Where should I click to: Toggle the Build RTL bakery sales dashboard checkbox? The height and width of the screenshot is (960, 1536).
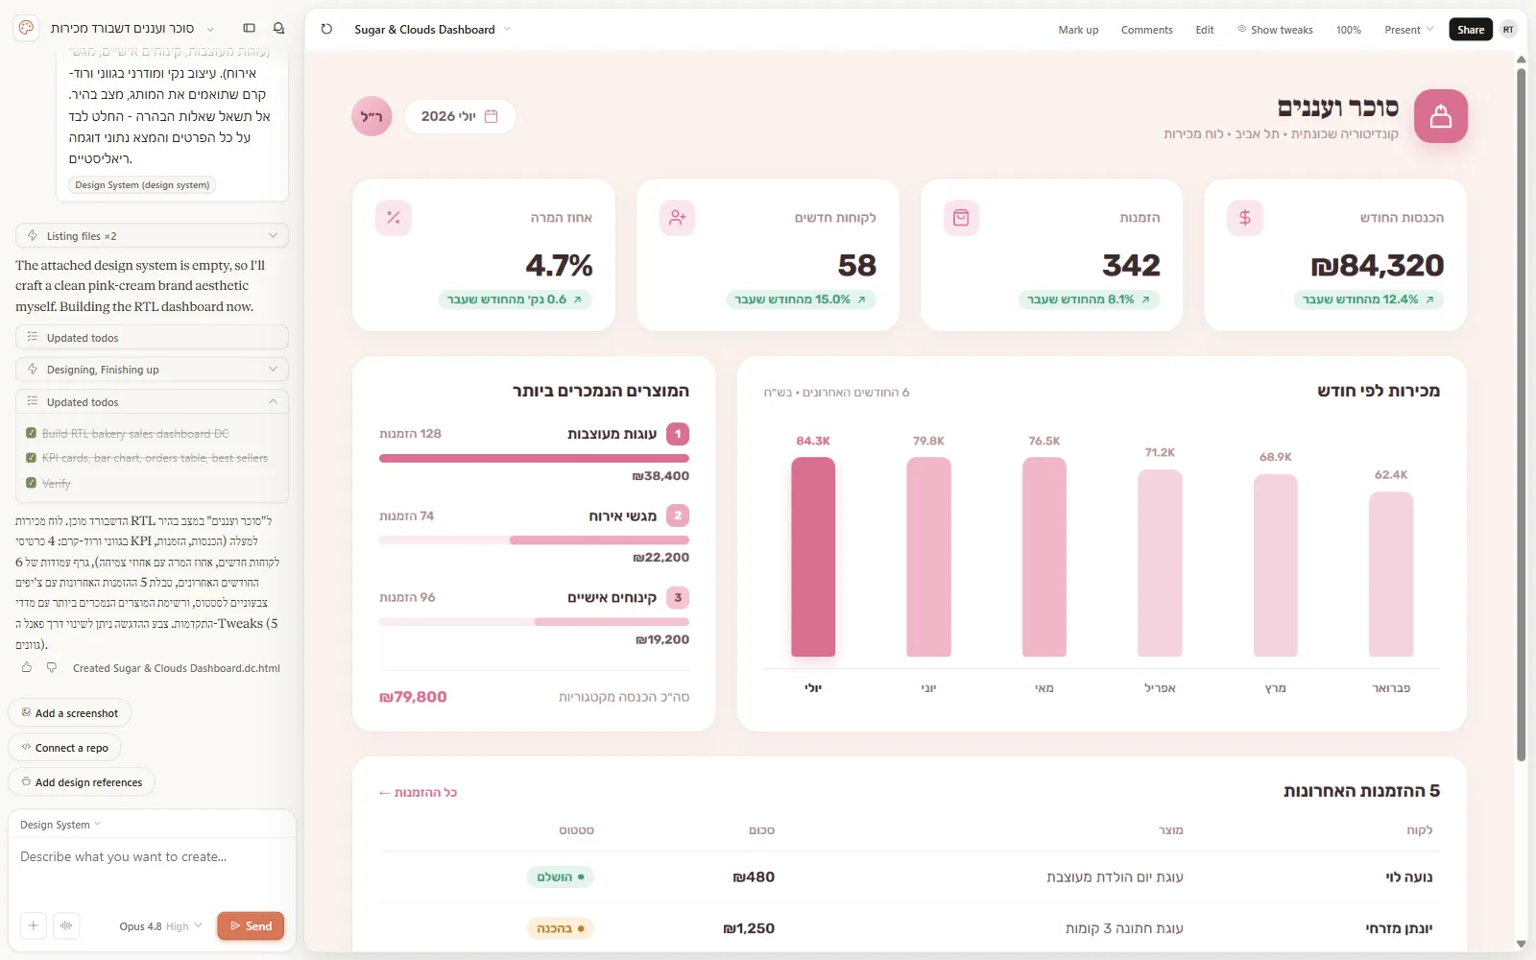click(x=32, y=434)
